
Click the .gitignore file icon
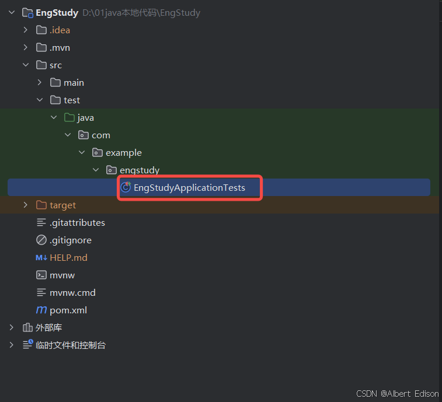(x=41, y=240)
